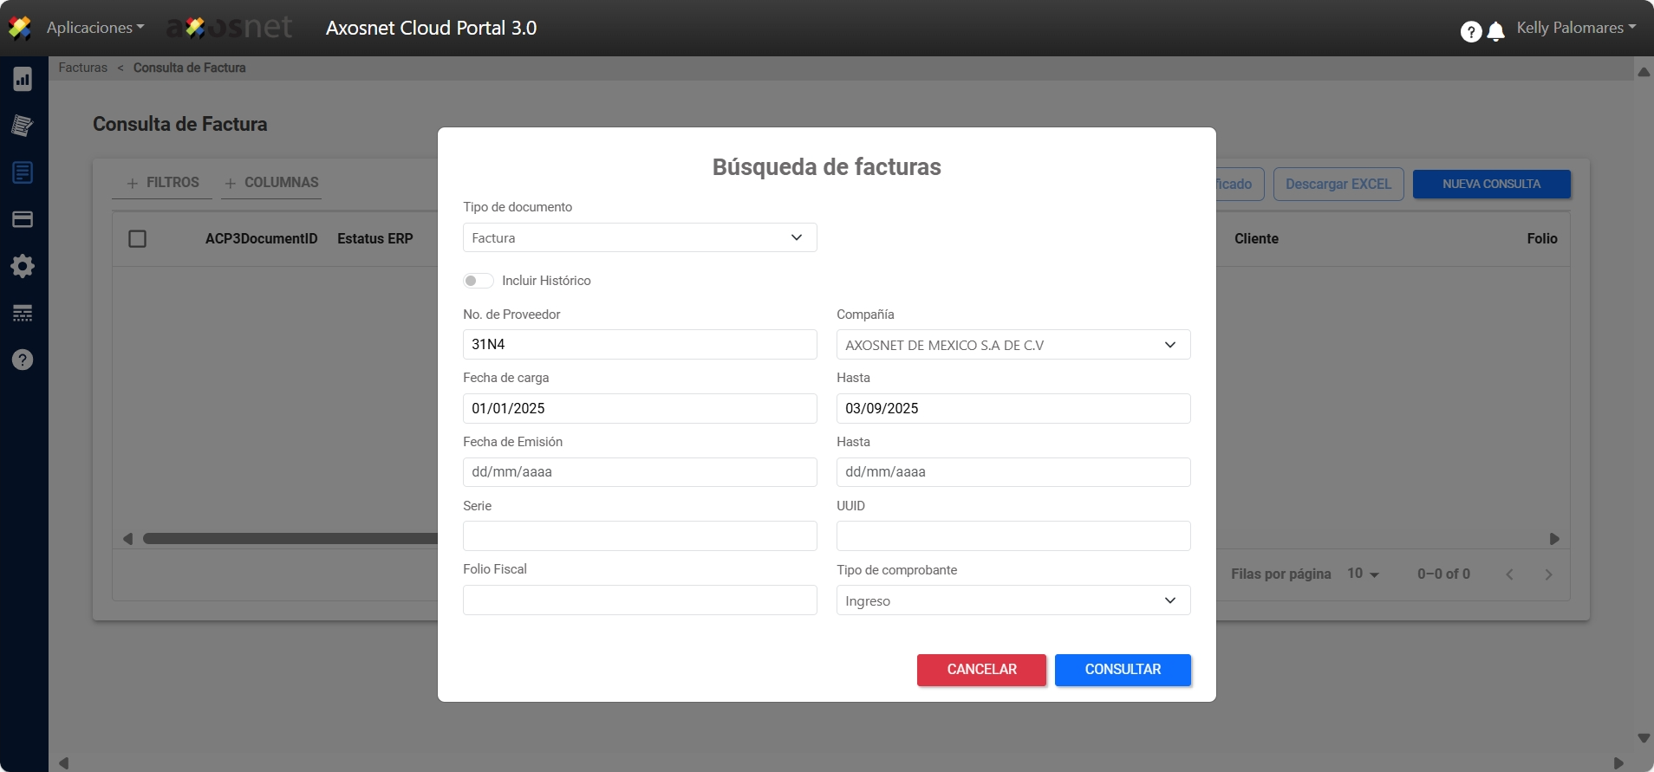Screen dimensions: 1654x772
Task: Enable the Incluir Histórico toggle
Action: pyautogui.click(x=478, y=281)
